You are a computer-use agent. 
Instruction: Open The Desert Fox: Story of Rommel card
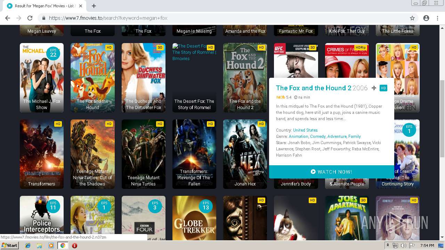(x=194, y=78)
